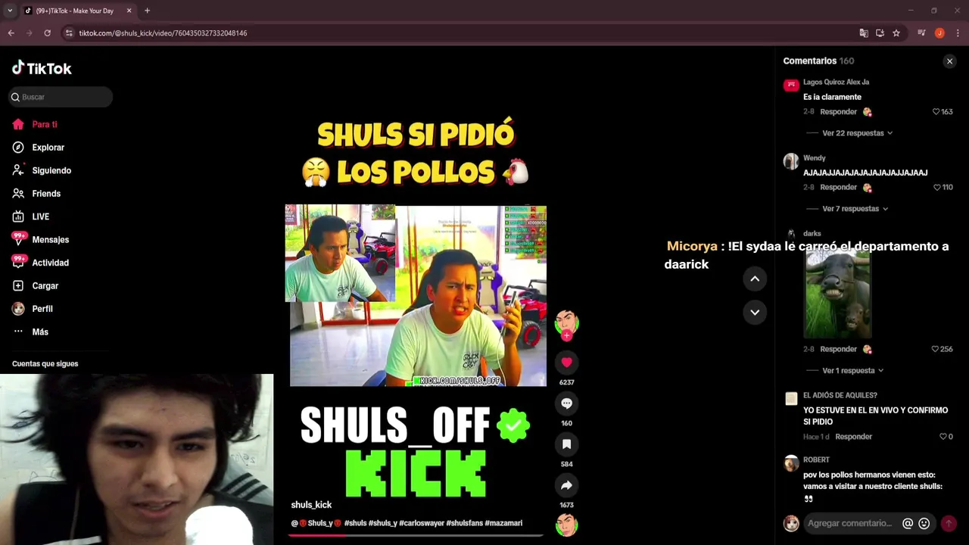Close the Comentarios panel
The image size is (969, 545).
coord(949,61)
